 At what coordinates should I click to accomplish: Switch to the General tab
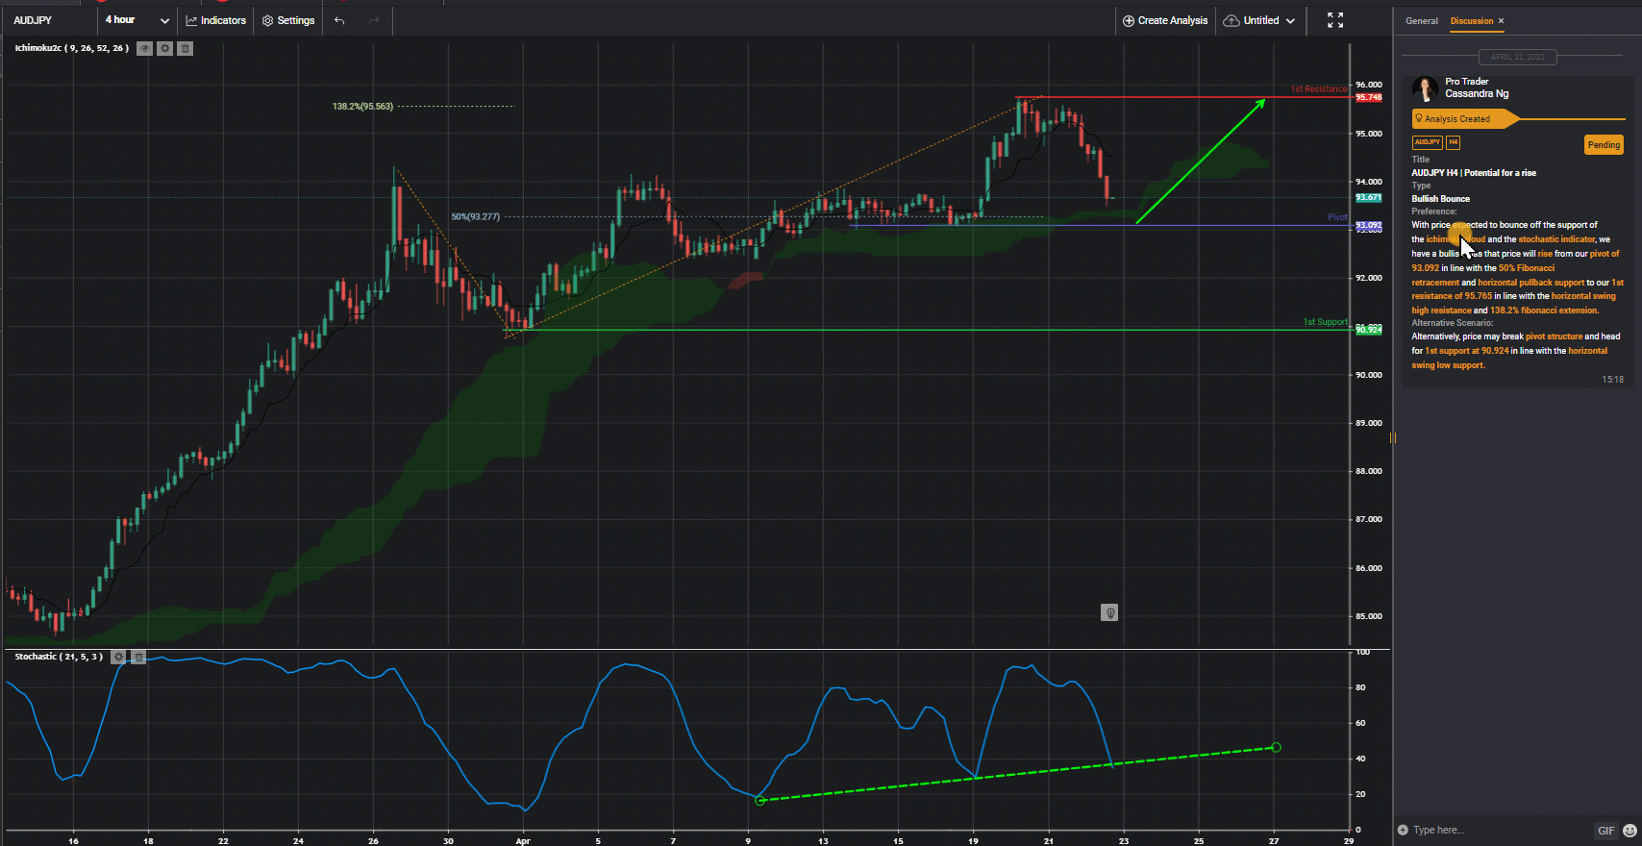(1421, 21)
